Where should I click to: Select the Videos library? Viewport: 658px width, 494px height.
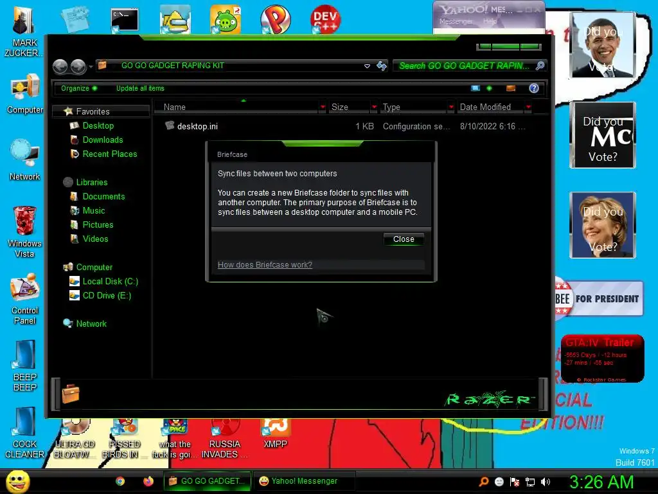click(95, 239)
